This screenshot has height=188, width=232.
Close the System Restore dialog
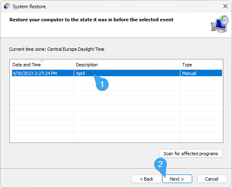tap(225, 6)
